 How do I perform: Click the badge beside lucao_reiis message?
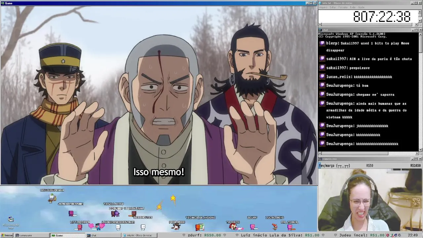pos(322,77)
